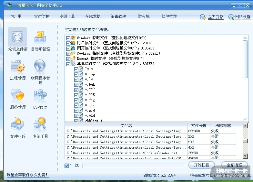
Task: Uncheck the Windows 临时文件 checkbox
Action: 68,38
